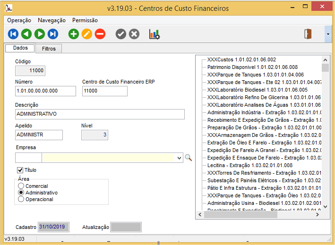Toggle the Título checkbox

[x=20, y=170]
